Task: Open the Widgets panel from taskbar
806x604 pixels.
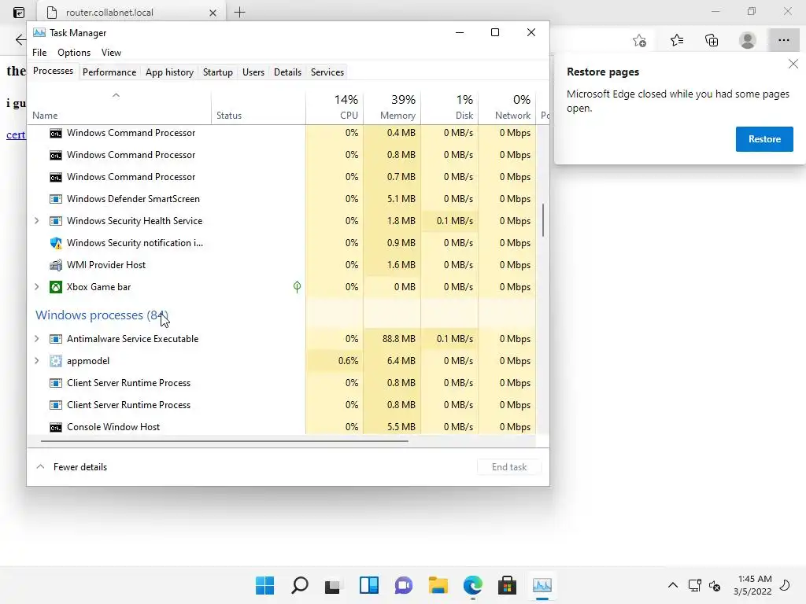Action: point(369,585)
